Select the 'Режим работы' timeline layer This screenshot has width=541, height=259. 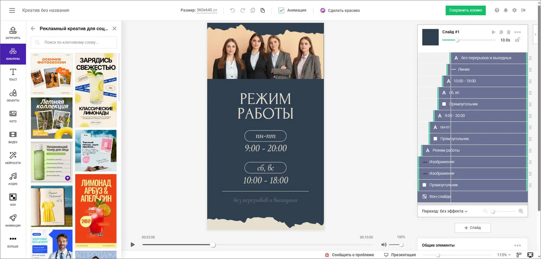[x=474, y=150]
